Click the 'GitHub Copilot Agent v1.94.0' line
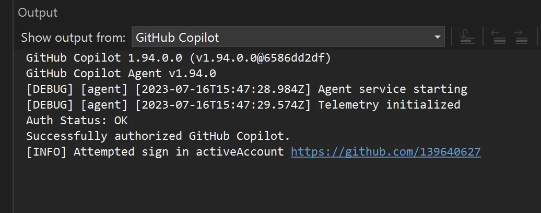This screenshot has height=213, width=541. (x=121, y=73)
